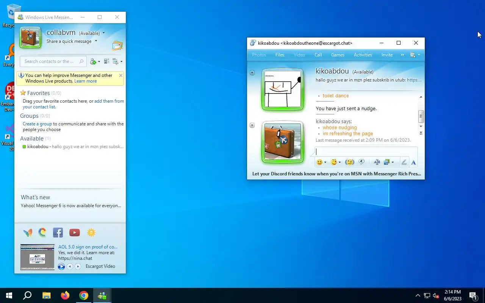Play the Escargot Video clip
This screenshot has height=303, width=485.
coord(61,266)
